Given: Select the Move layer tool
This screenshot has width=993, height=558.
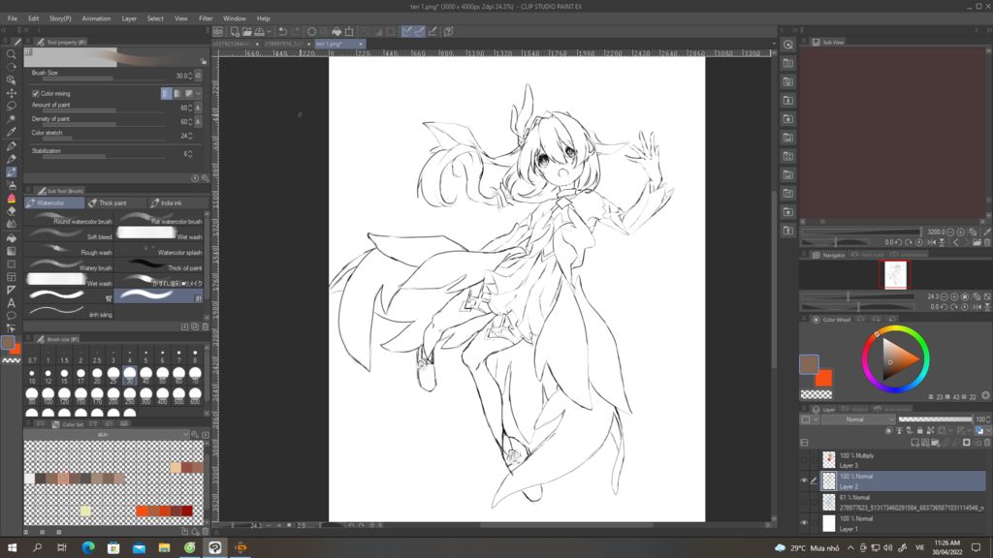Looking at the screenshot, I should pos(12,93).
